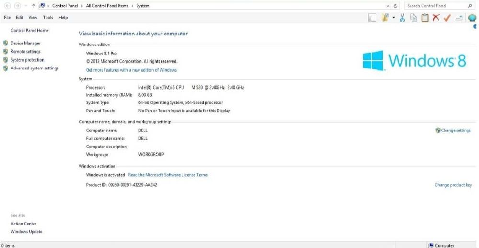Click 64-bit Operating System text
Screen dimensions: 479x248
(x=181, y=103)
